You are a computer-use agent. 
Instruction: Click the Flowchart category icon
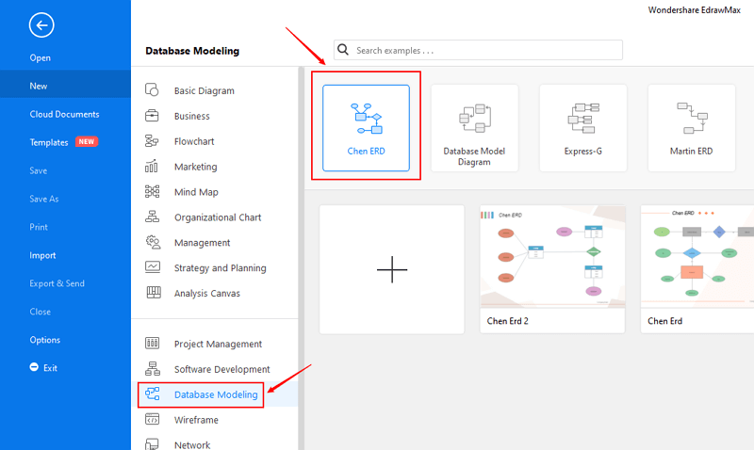(152, 140)
